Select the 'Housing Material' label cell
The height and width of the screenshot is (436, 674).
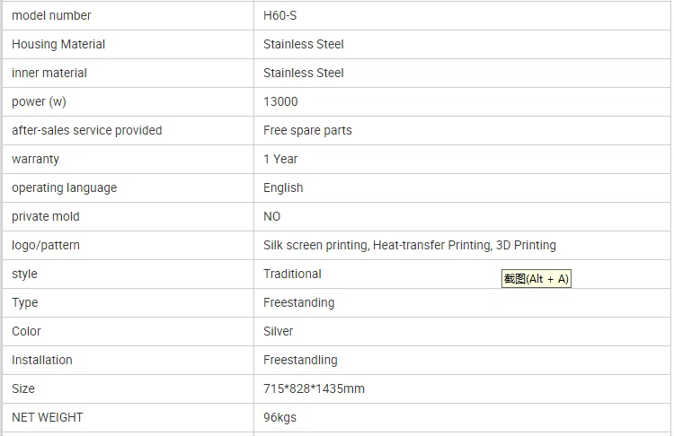58,44
